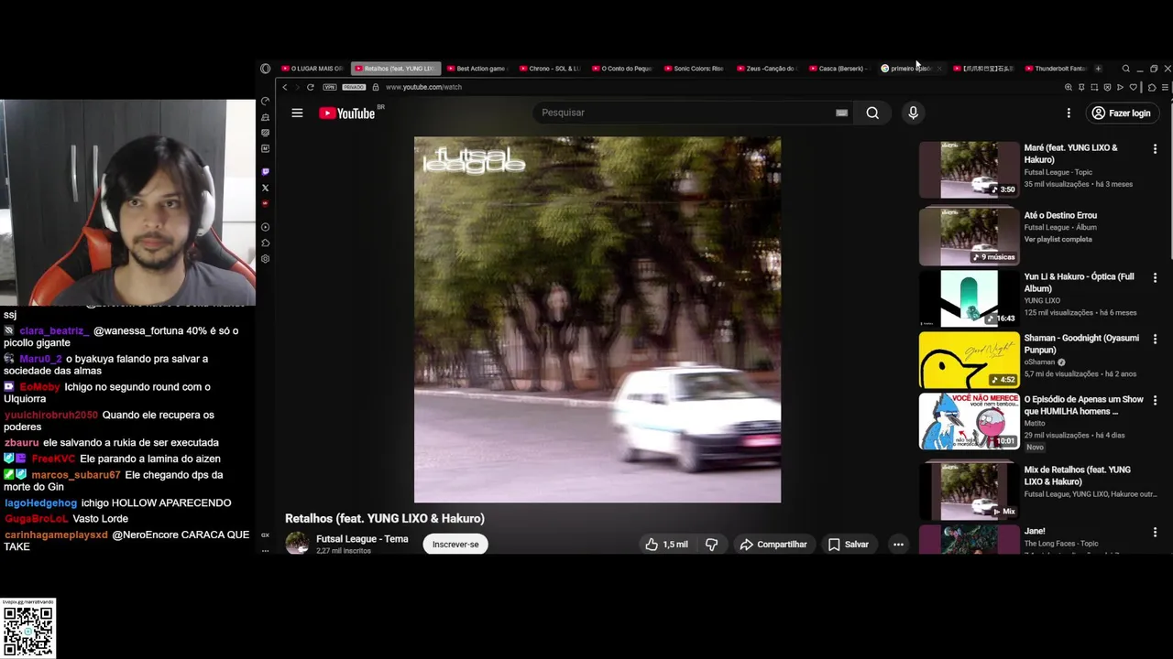Click chat username yuuichirobruh2050

(x=50, y=415)
